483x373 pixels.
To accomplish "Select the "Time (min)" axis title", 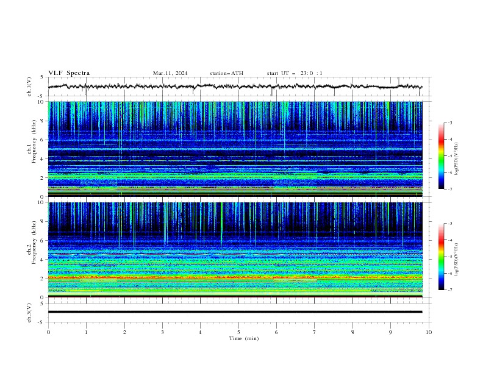I will point(244,338).
